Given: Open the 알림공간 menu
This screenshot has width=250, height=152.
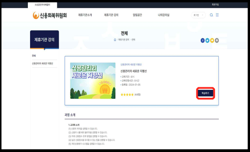Looking at the screenshot, I should [x=138, y=15].
